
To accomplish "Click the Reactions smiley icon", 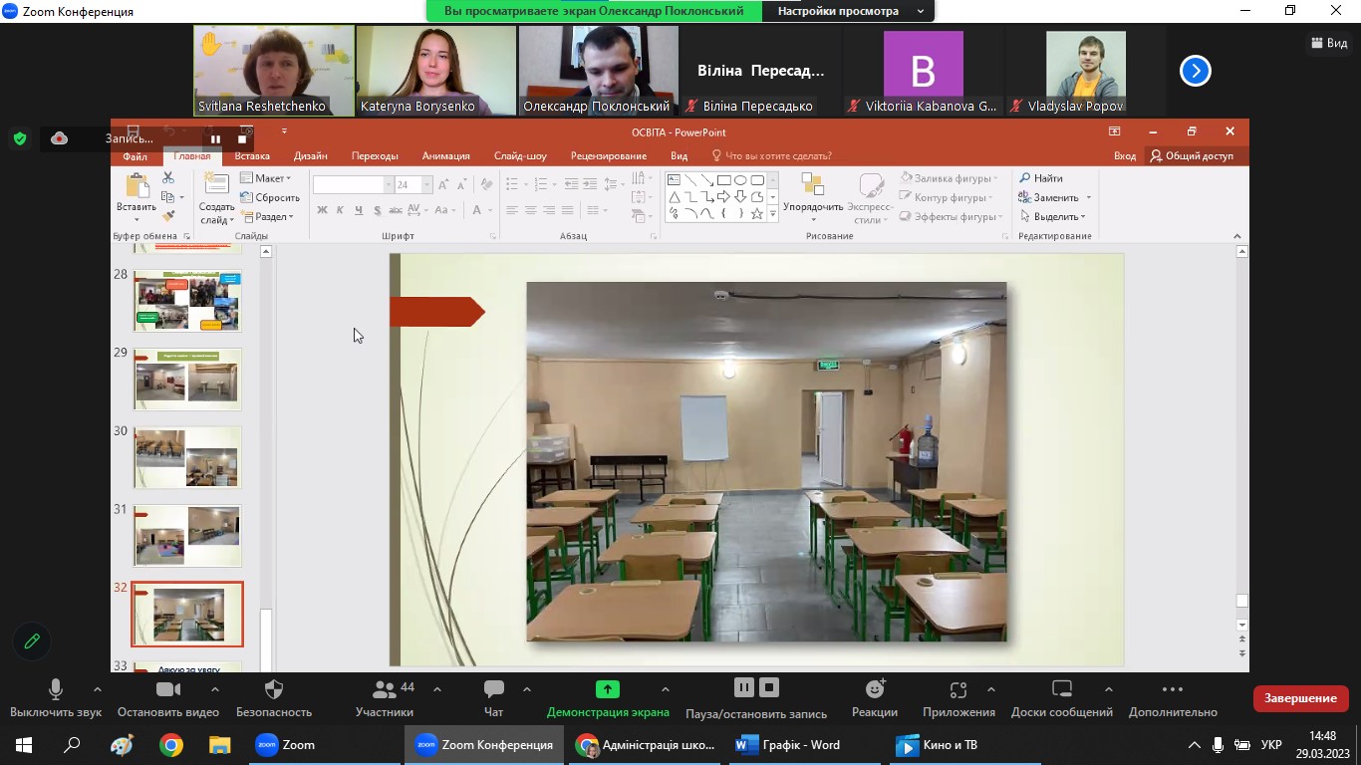I will (875, 689).
